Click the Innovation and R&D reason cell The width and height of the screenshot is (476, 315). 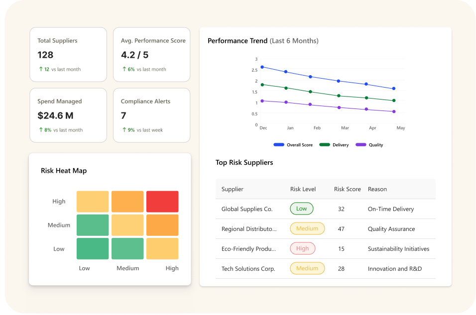pos(395,269)
